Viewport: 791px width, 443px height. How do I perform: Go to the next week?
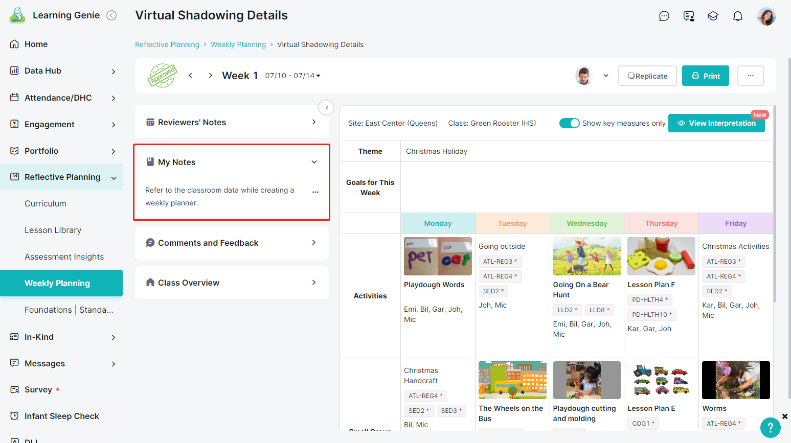(210, 76)
